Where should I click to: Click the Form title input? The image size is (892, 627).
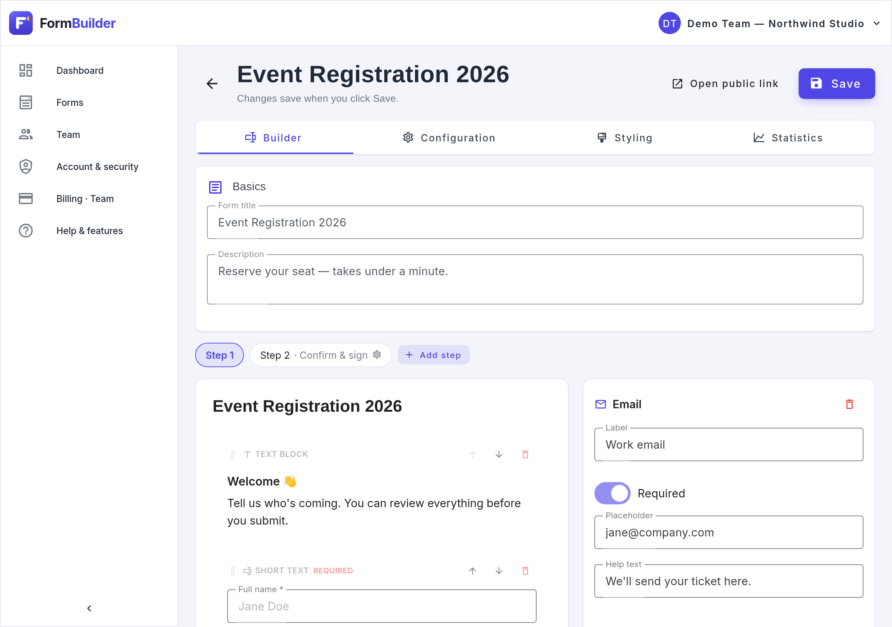coord(535,222)
